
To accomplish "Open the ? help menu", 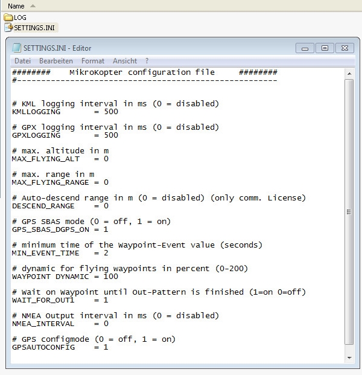I will [x=147, y=61].
